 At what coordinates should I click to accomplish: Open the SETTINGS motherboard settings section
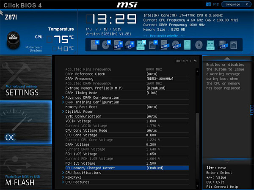coord(26,77)
